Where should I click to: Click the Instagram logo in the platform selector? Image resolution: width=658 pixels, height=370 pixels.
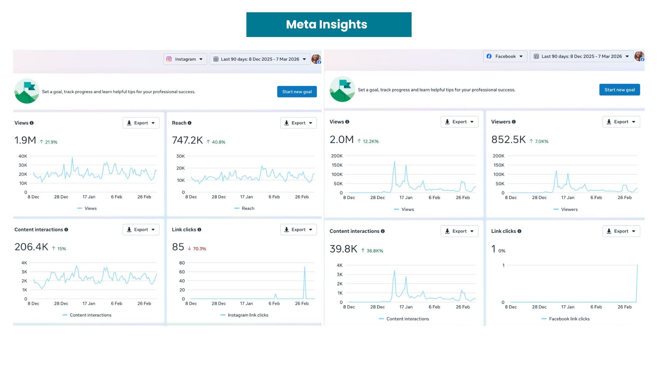169,59
